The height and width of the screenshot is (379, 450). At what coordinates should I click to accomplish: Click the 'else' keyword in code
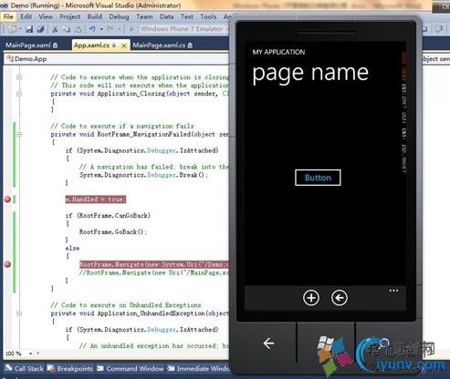[72, 248]
